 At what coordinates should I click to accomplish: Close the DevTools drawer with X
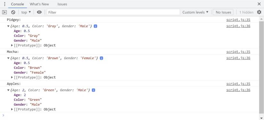pos(259,4)
